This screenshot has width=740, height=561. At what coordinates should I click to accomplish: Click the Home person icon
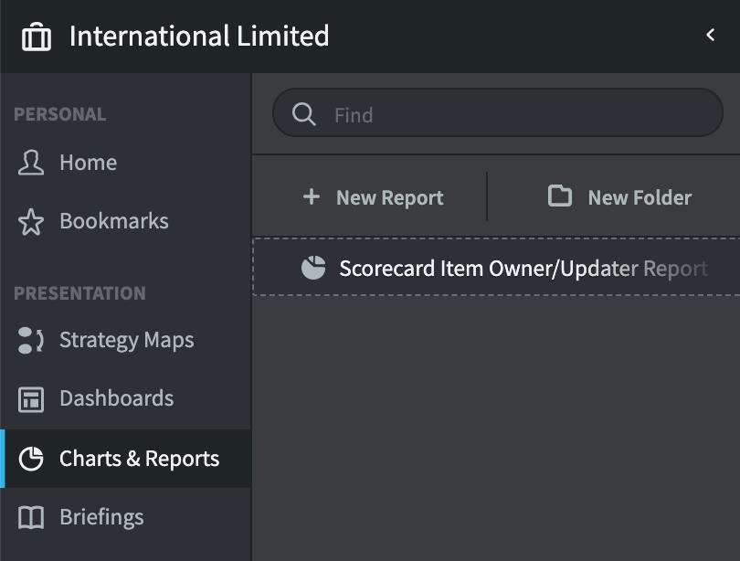point(31,163)
